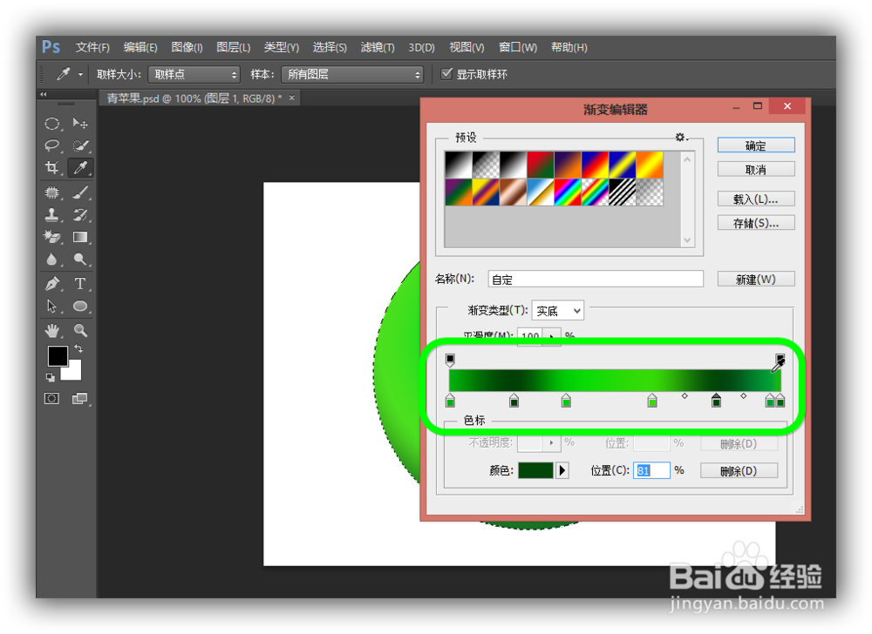This screenshot has height=634, width=872.
Task: Open the gradient presets gear menu
Action: [681, 138]
